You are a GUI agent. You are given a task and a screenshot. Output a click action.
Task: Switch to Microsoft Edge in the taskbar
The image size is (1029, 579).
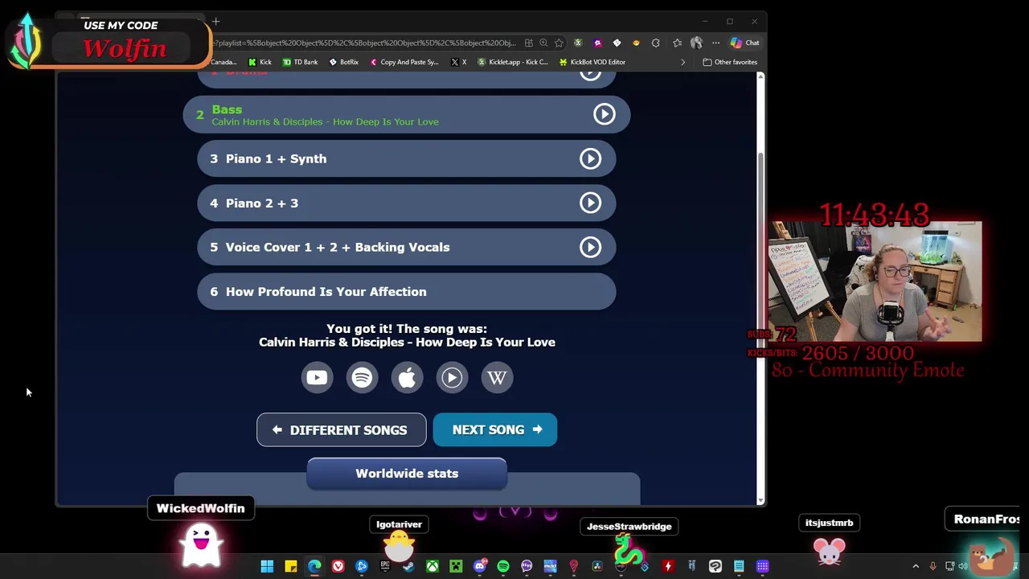tap(314, 566)
